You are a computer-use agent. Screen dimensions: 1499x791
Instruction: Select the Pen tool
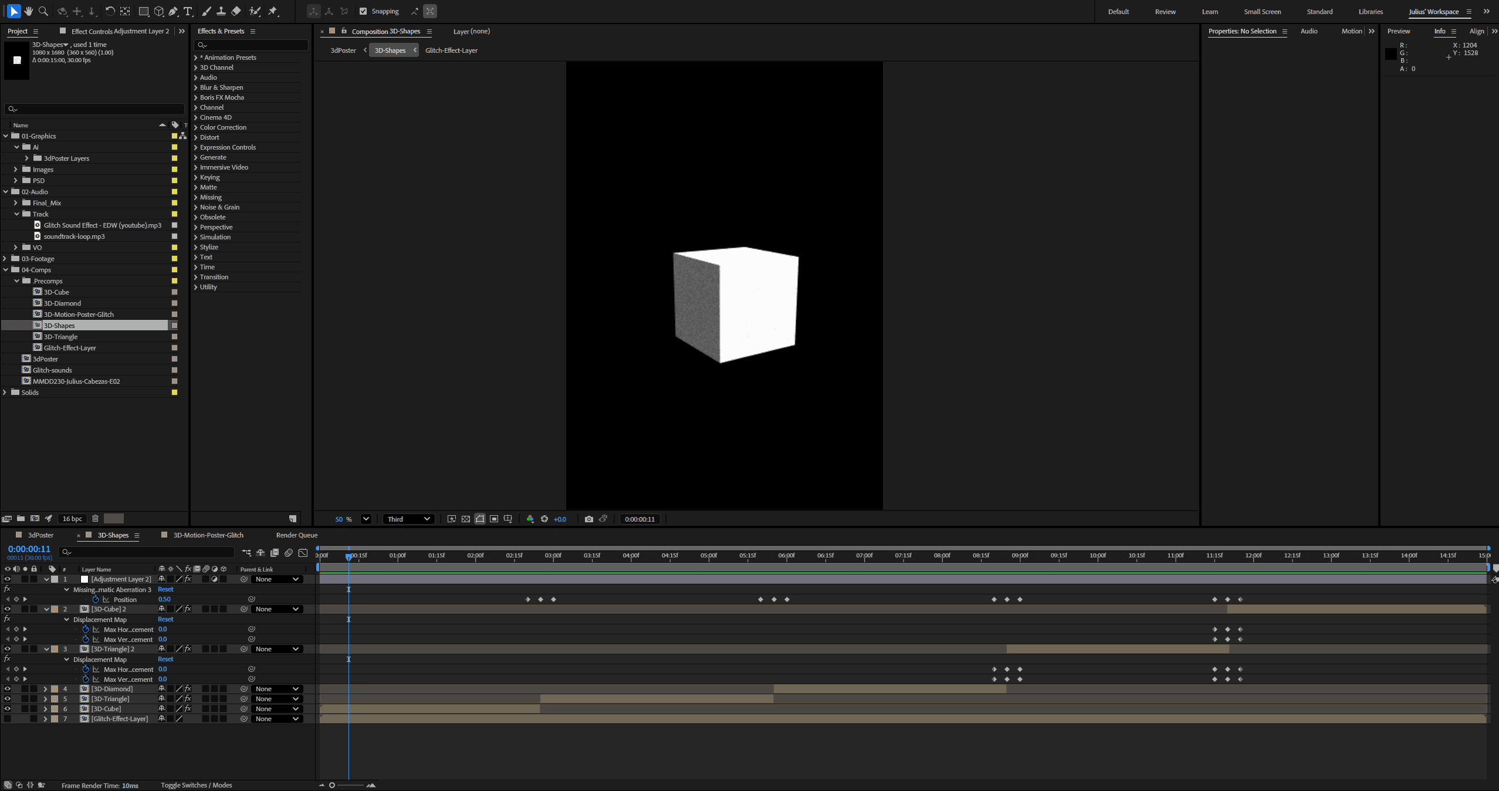(x=174, y=11)
